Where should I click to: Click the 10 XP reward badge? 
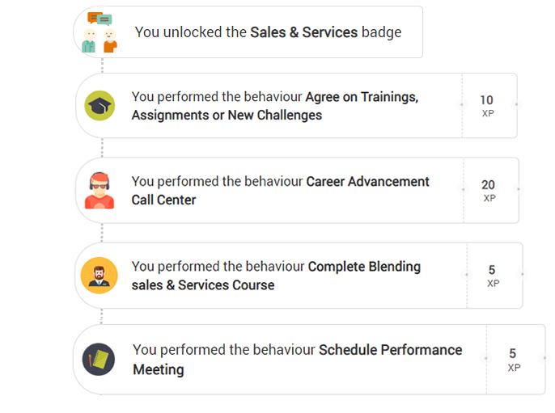point(487,106)
